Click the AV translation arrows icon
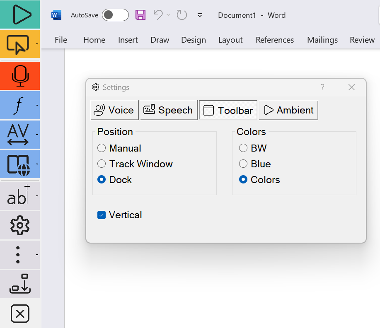 click(x=18, y=134)
